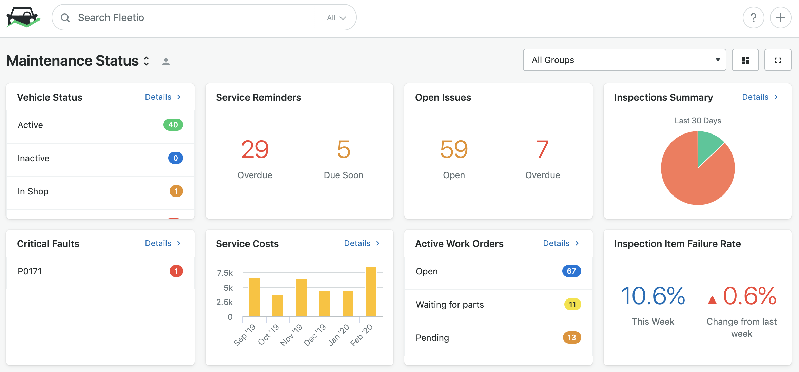Viewport: 799px width, 372px height.
Task: Expand the search scope All dropdown
Action: coord(336,18)
